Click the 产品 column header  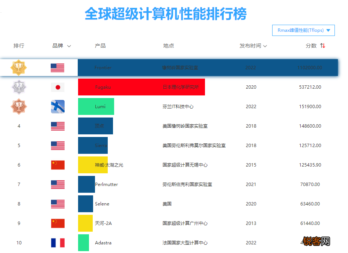pos(100,46)
